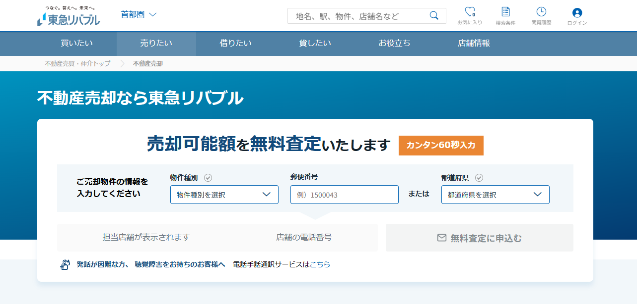Open the 都道府県を選択 dropdown

click(495, 194)
